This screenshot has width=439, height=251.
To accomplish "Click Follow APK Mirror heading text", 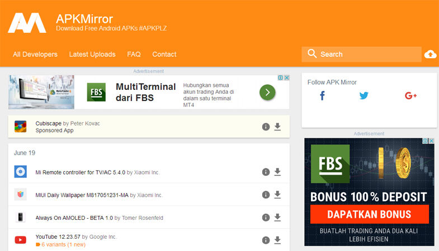I will coord(332,82).
